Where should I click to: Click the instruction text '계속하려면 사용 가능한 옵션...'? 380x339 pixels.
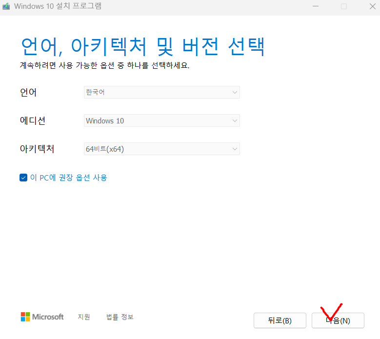pos(104,65)
